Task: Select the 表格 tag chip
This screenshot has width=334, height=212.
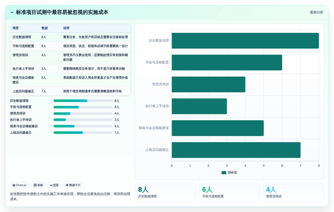Action: pos(38,185)
